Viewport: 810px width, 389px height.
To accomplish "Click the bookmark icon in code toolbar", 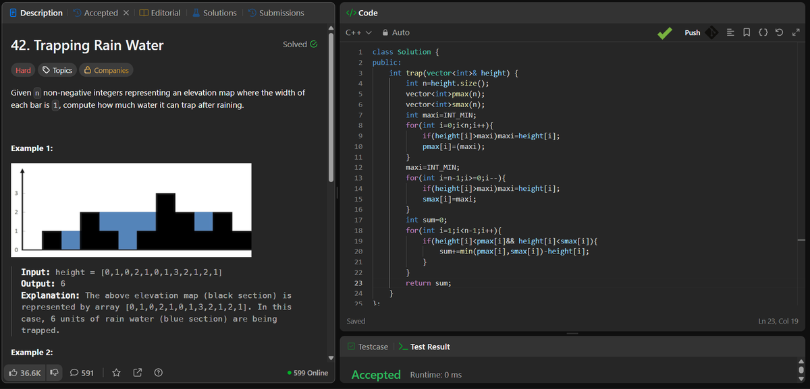I will click(x=747, y=32).
